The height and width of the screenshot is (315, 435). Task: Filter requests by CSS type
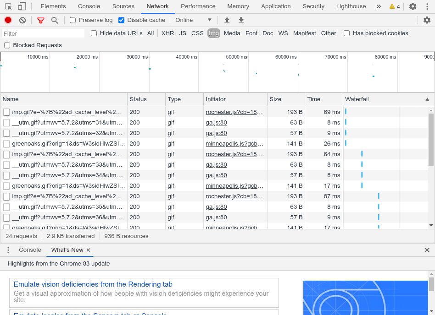[197, 33]
